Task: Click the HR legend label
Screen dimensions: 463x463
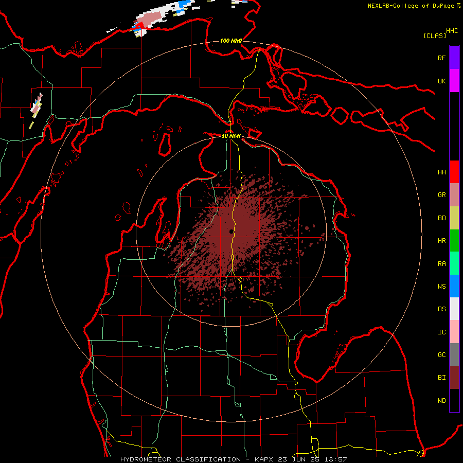Action: [x=441, y=241]
